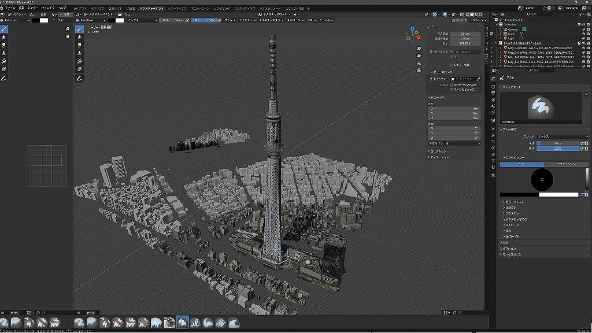592x333 pixels.
Task: Expand the ワークスペース panel
Action: tap(510, 254)
